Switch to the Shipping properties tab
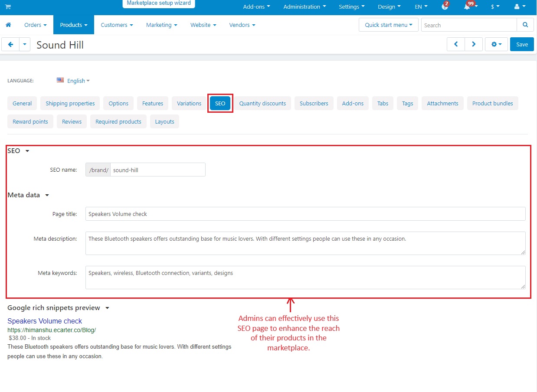 click(x=70, y=103)
